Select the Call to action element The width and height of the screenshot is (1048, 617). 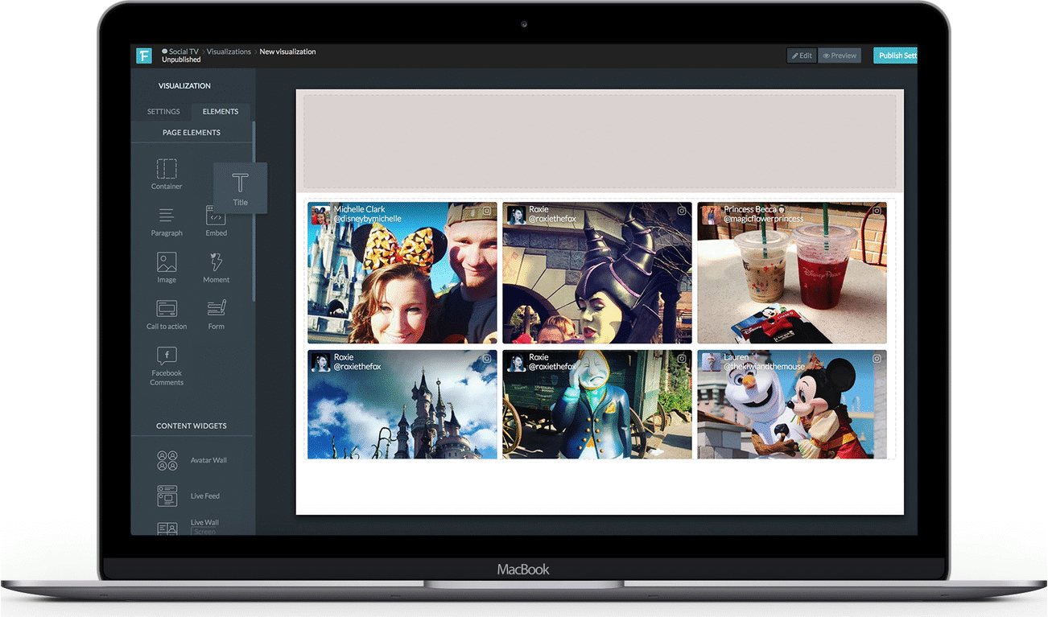pyautogui.click(x=167, y=315)
